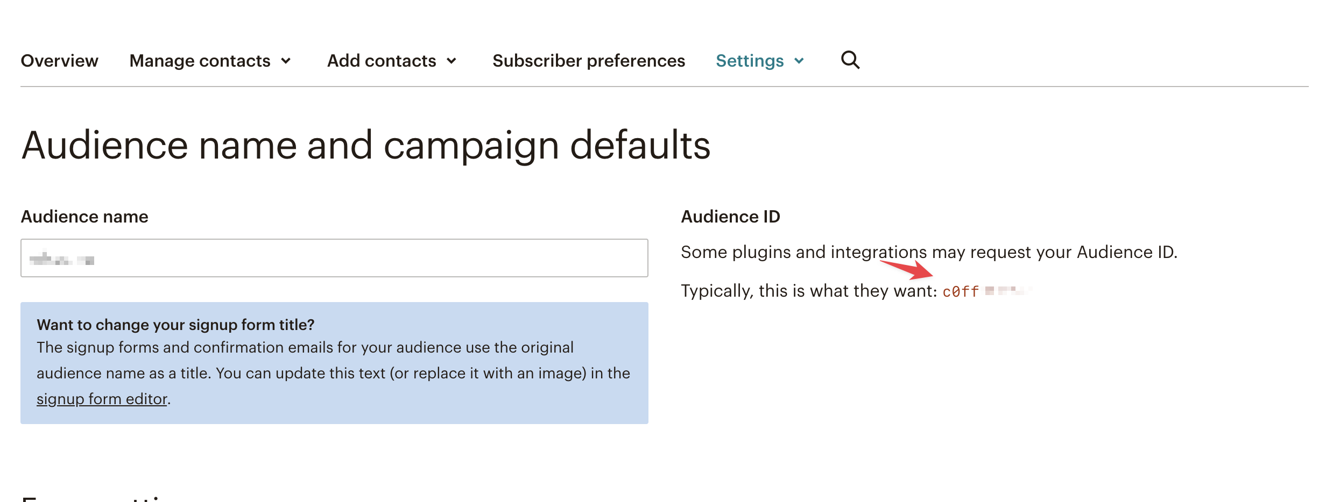Open the Settings dropdown arrow
1326x502 pixels.
(799, 61)
